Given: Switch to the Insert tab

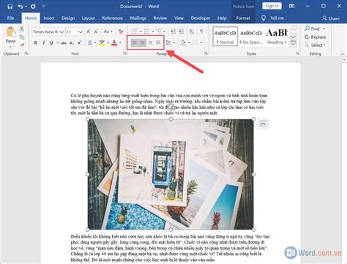Looking at the screenshot, I should tap(49, 18).
